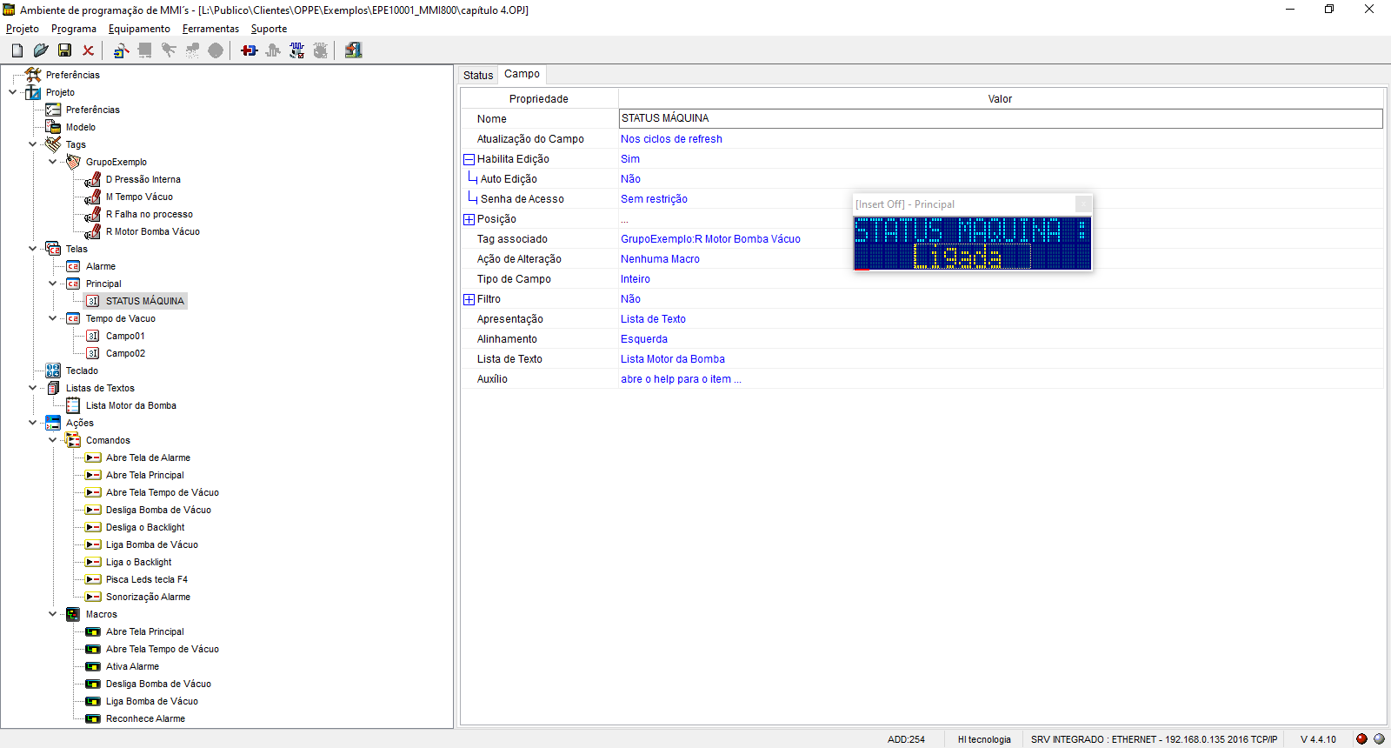Save the project with the floppy disk icon
This screenshot has height=748, width=1391.
[x=64, y=50]
